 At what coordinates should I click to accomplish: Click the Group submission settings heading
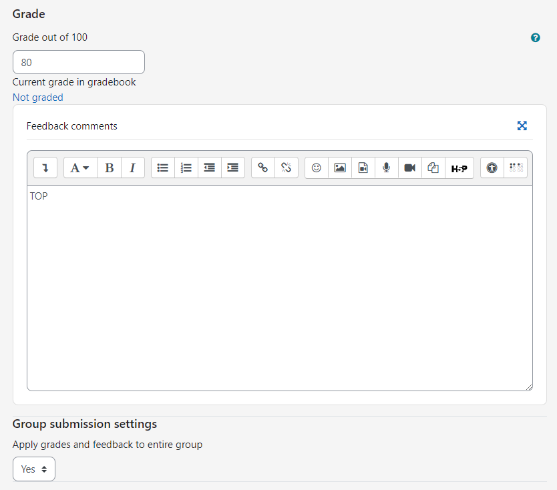pos(85,424)
